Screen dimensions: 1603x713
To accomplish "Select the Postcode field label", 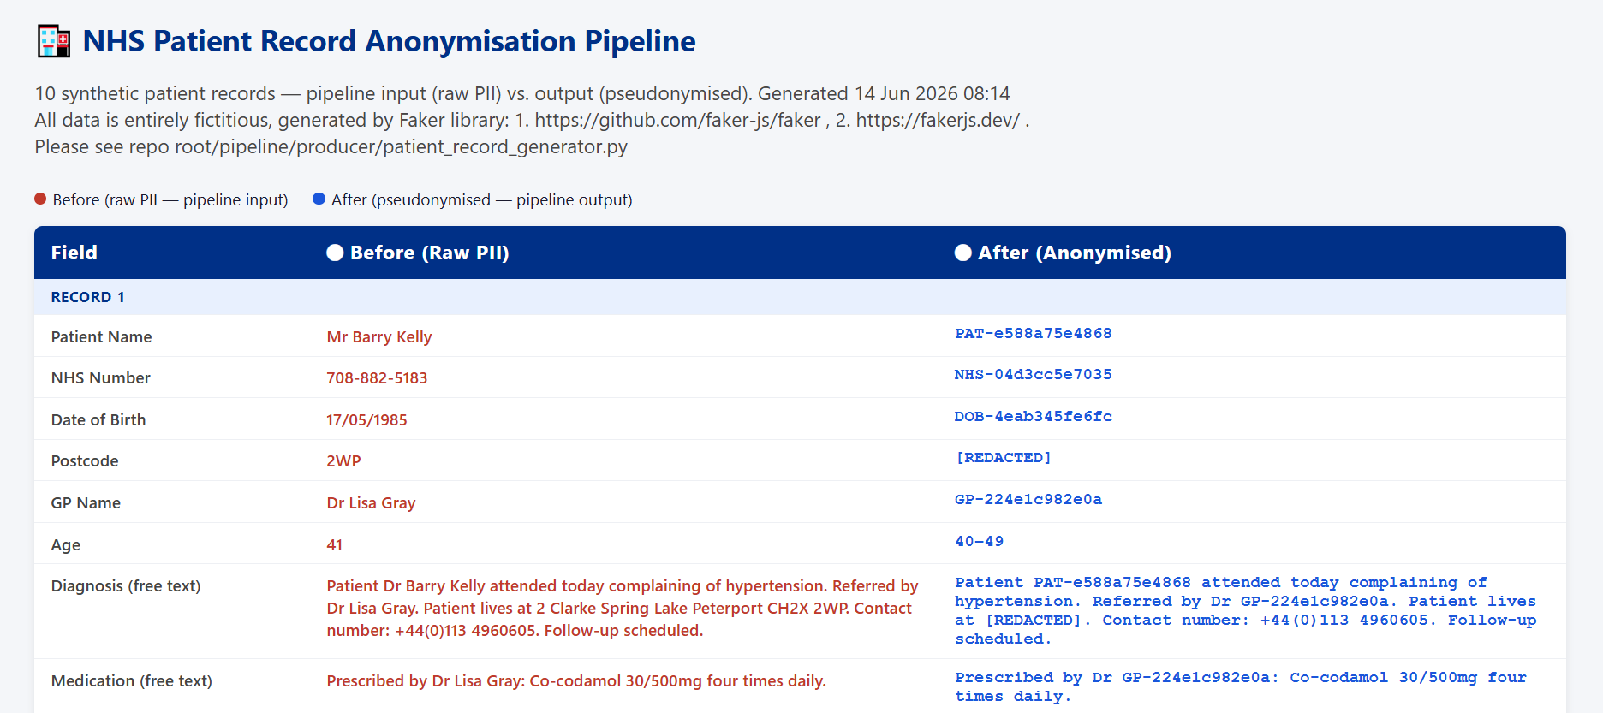I will coord(85,460).
